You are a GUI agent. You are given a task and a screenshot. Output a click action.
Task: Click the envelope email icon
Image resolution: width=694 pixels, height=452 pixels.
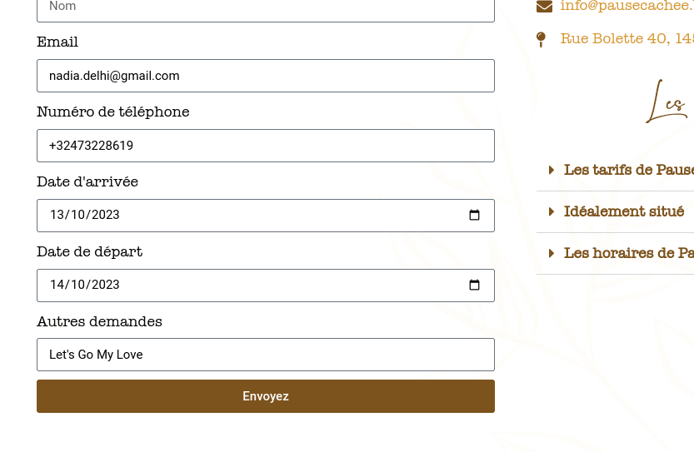pos(544,7)
